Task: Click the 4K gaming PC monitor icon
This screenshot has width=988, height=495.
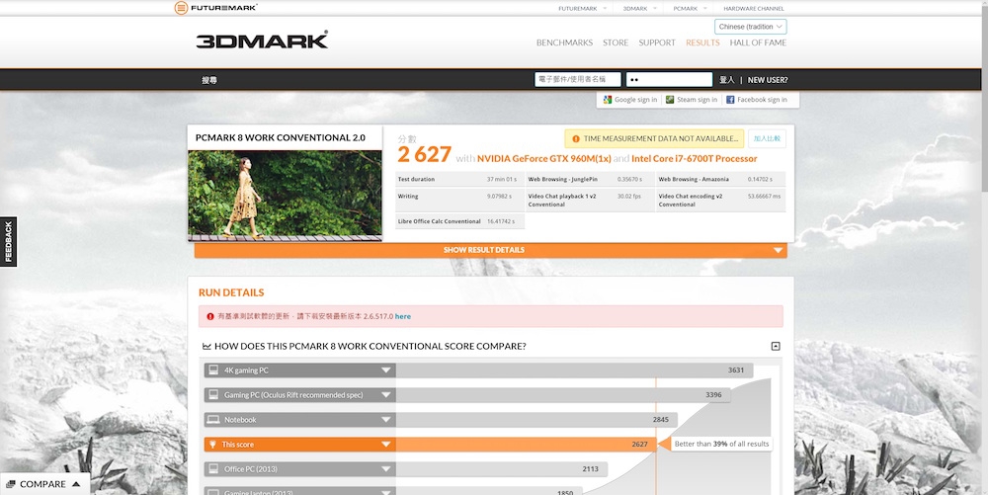Action: [x=213, y=371]
